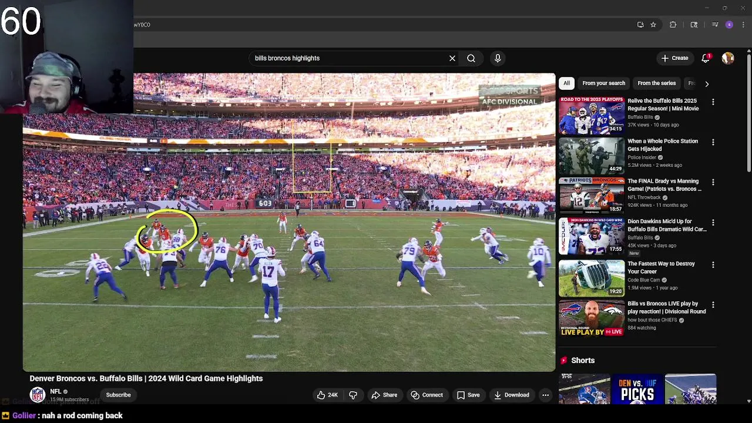Save the video to a playlist
Screen dimensions: 752x423
[468, 395]
